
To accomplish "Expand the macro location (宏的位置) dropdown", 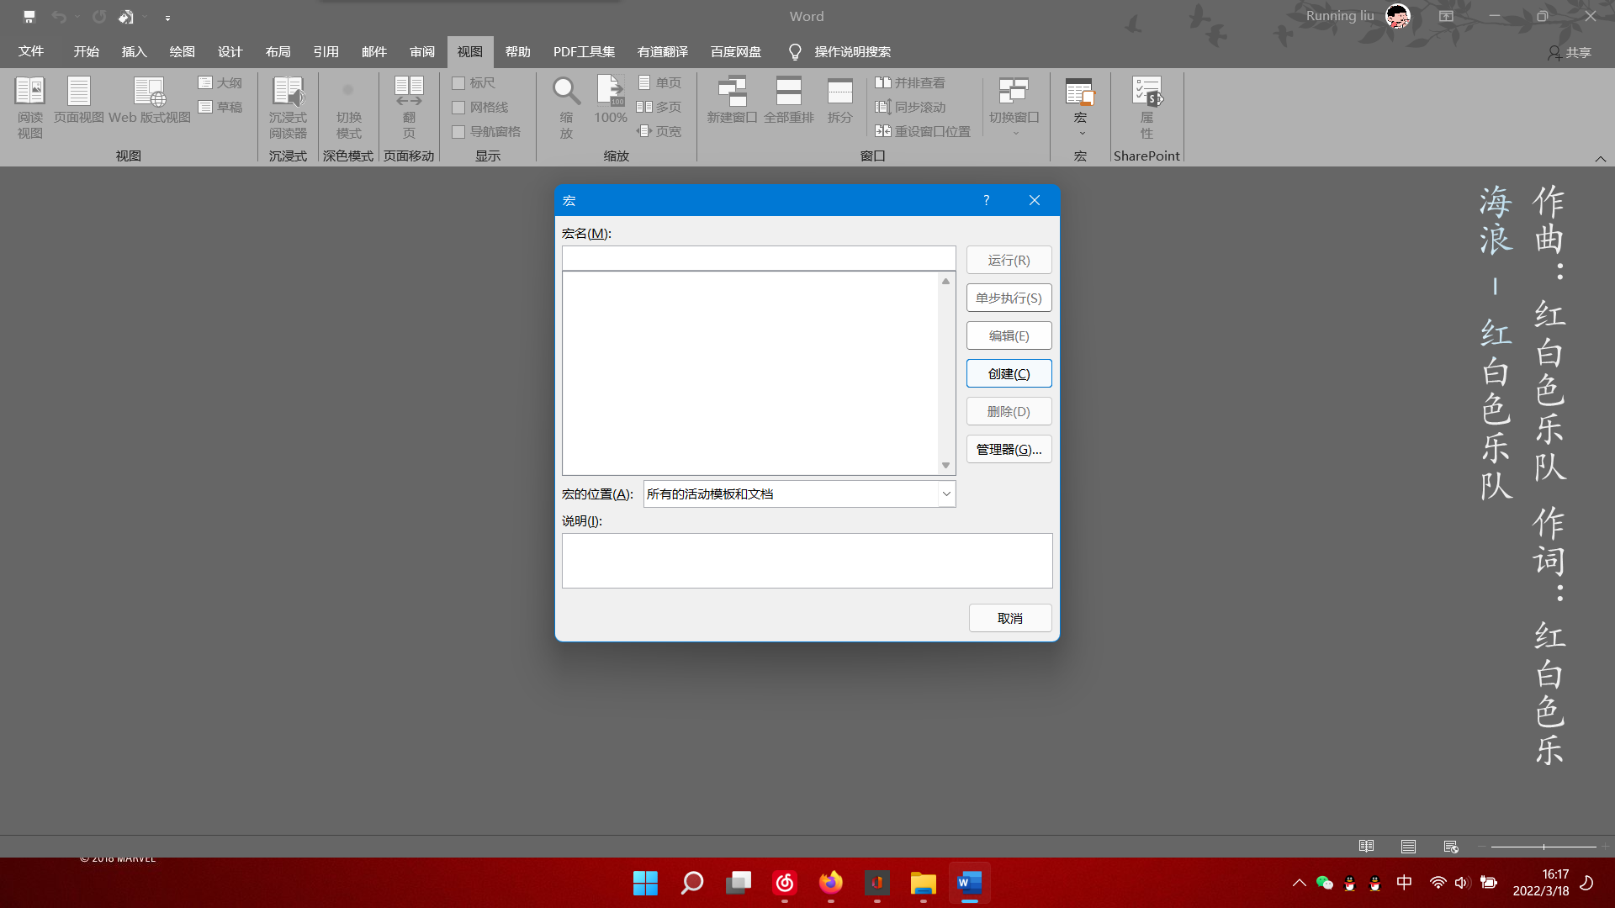I will [x=946, y=494].
